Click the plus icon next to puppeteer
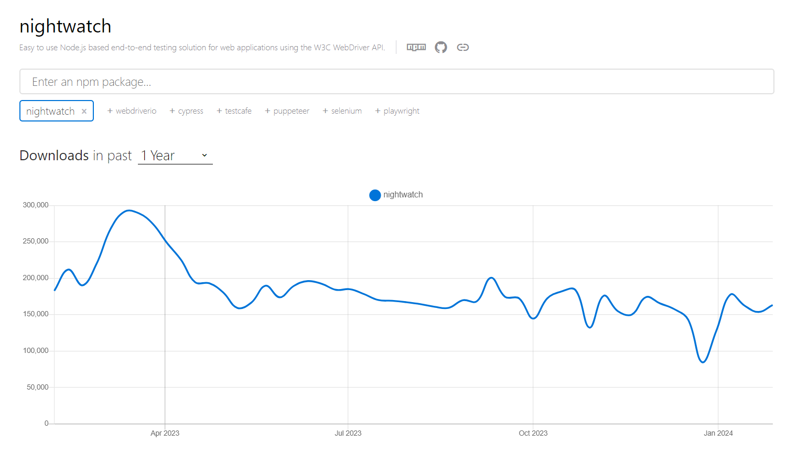797x454 pixels. tap(267, 110)
